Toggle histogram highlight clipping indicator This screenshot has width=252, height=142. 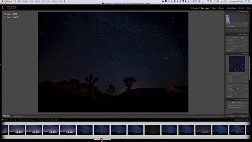coord(247,15)
